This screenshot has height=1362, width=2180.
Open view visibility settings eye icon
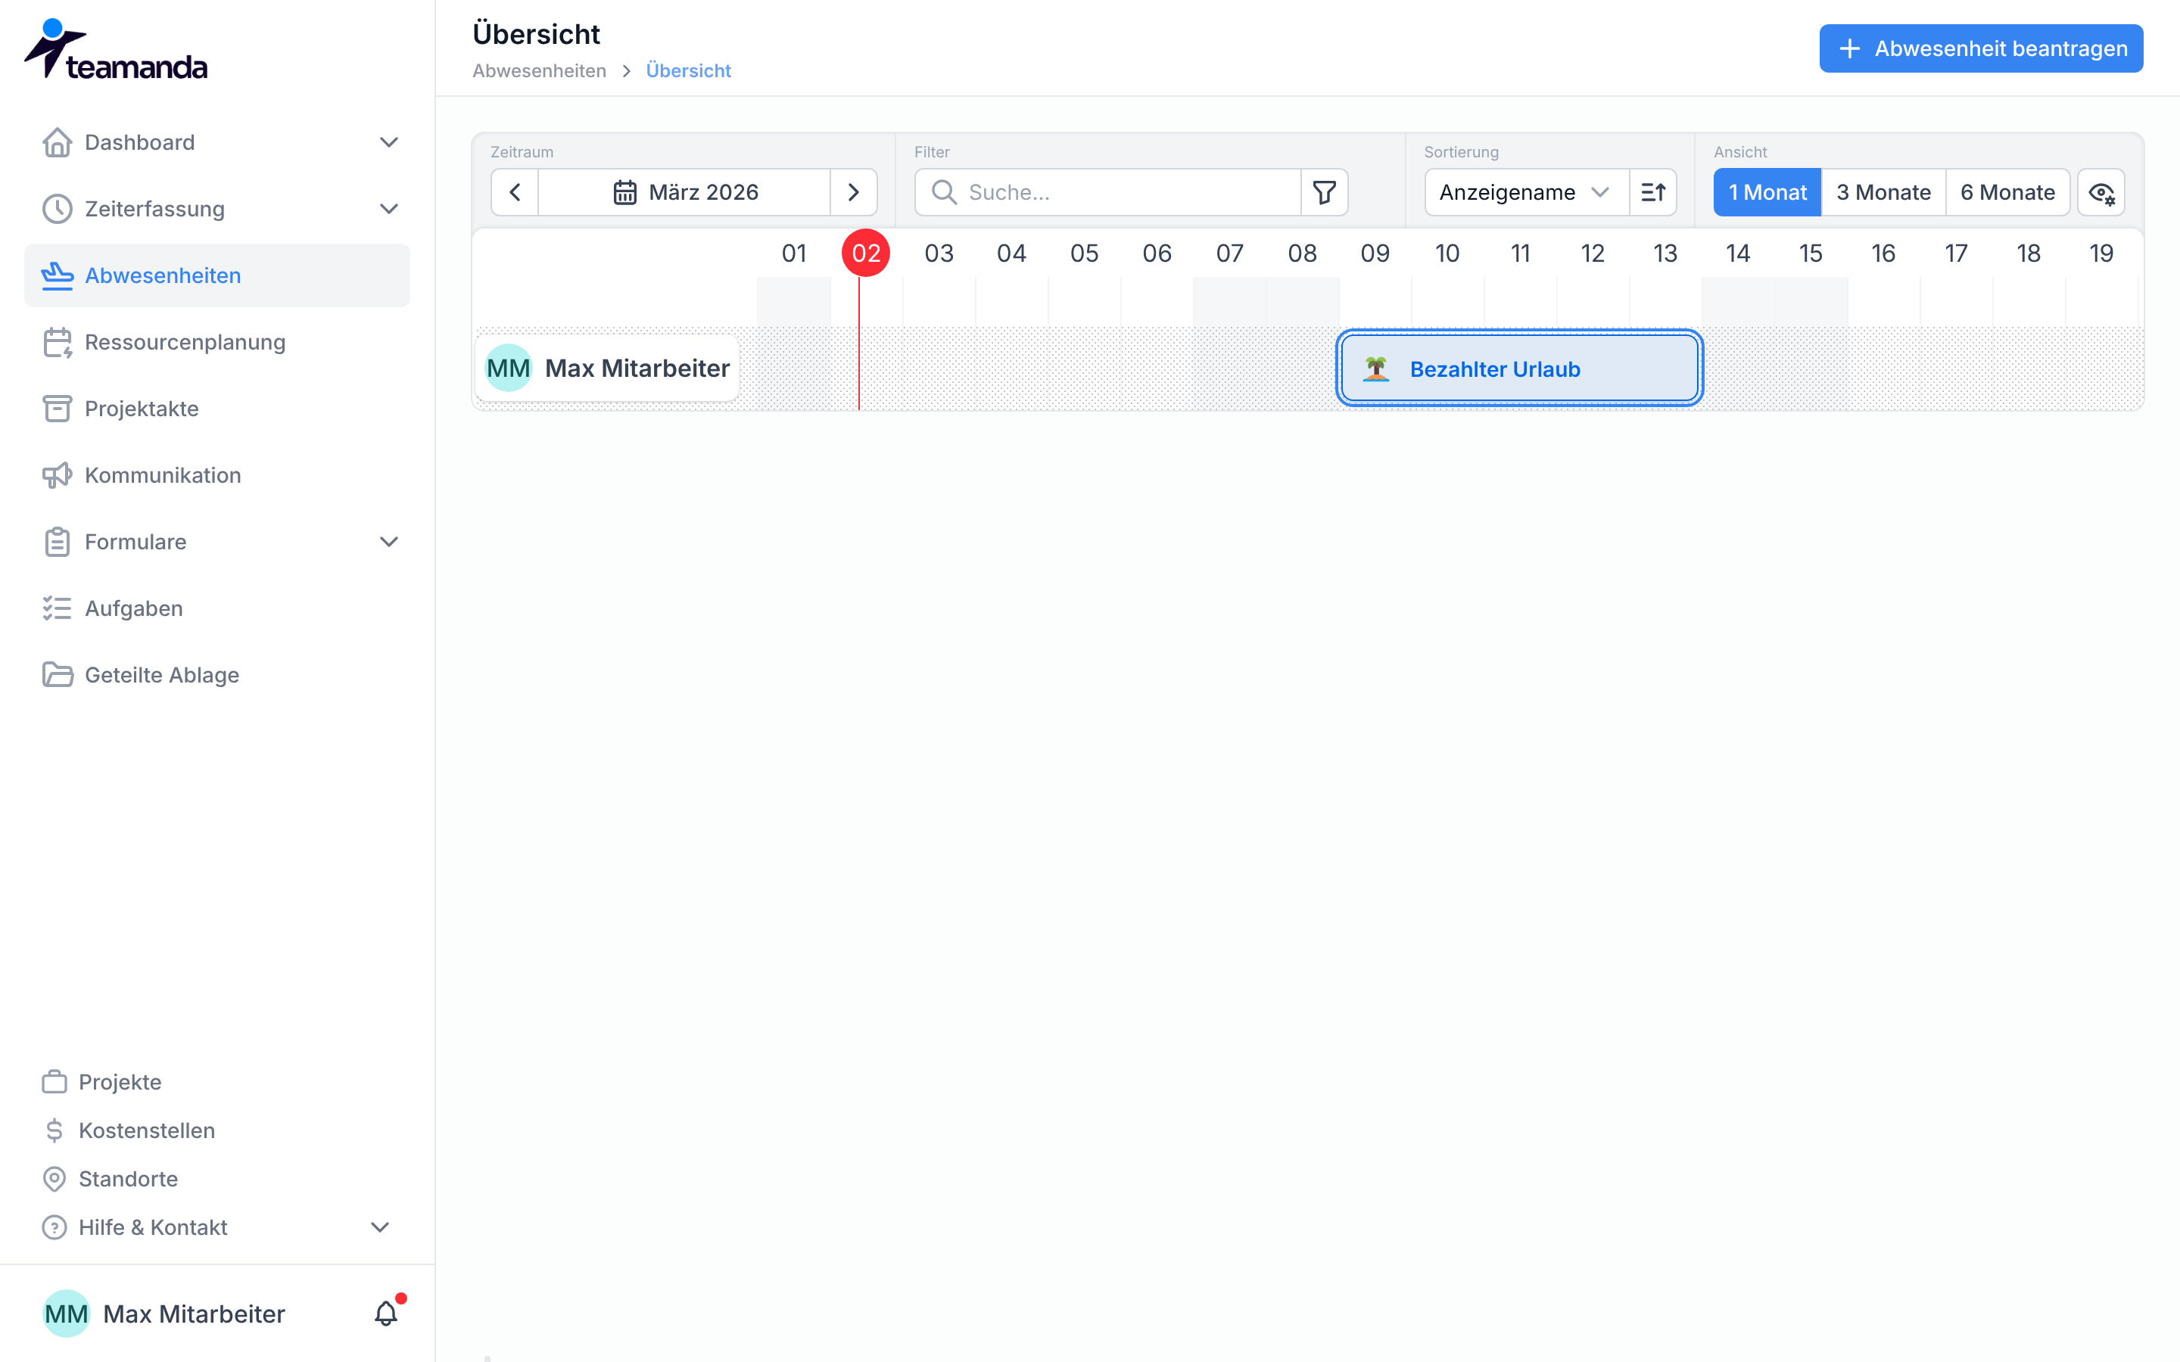(x=2101, y=192)
